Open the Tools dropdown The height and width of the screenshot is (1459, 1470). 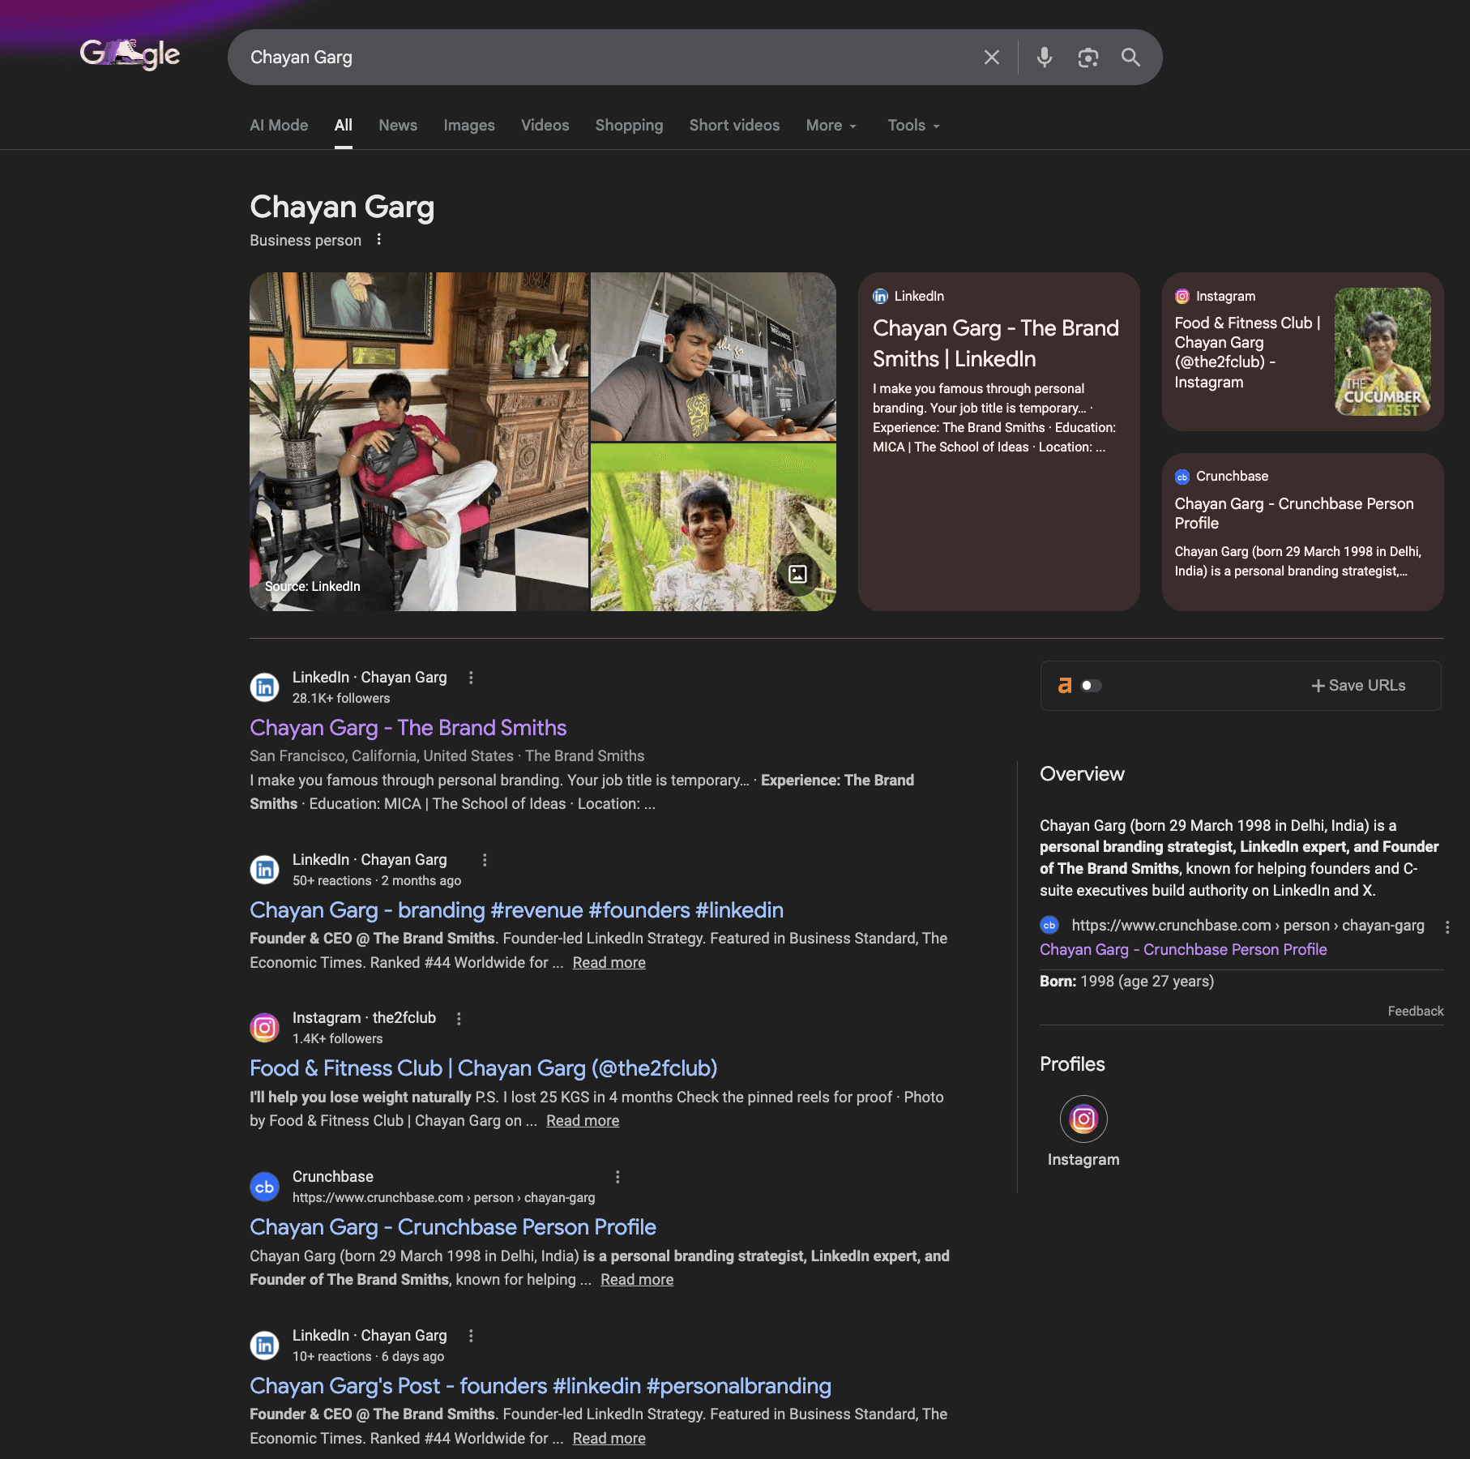point(914,126)
